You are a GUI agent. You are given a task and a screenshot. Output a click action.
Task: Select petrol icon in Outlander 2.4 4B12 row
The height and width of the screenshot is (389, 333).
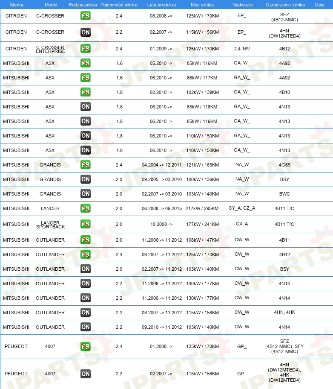[x=85, y=254]
